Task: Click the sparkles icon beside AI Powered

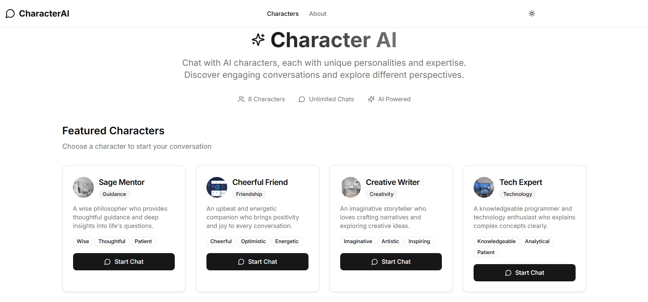Action: coord(371,99)
